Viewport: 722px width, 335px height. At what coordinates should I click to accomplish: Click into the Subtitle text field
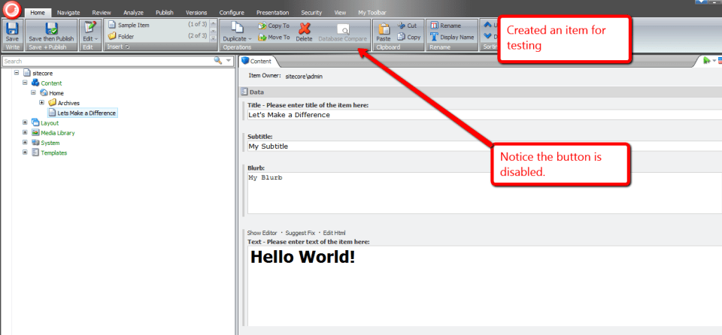click(x=481, y=146)
